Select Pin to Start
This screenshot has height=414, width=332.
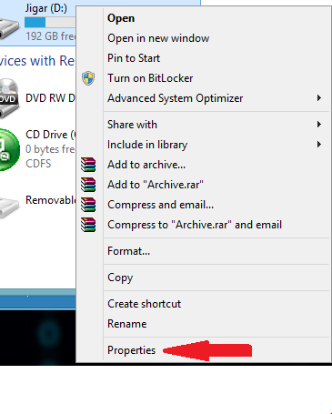pyautogui.click(x=216, y=58)
